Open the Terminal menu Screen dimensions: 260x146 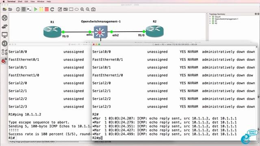11,2
